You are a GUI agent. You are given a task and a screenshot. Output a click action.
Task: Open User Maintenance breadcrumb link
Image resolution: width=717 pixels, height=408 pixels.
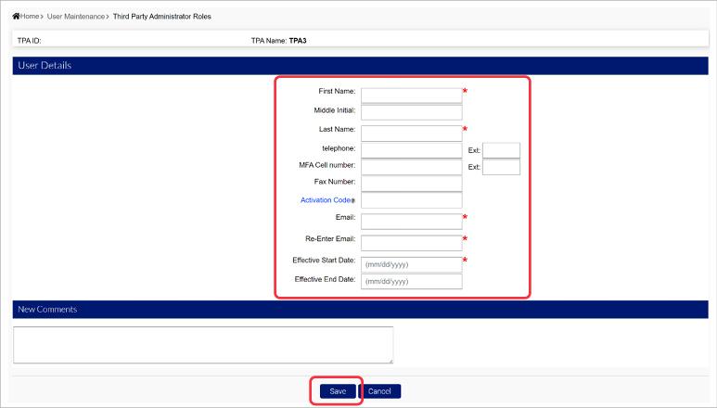pos(76,17)
